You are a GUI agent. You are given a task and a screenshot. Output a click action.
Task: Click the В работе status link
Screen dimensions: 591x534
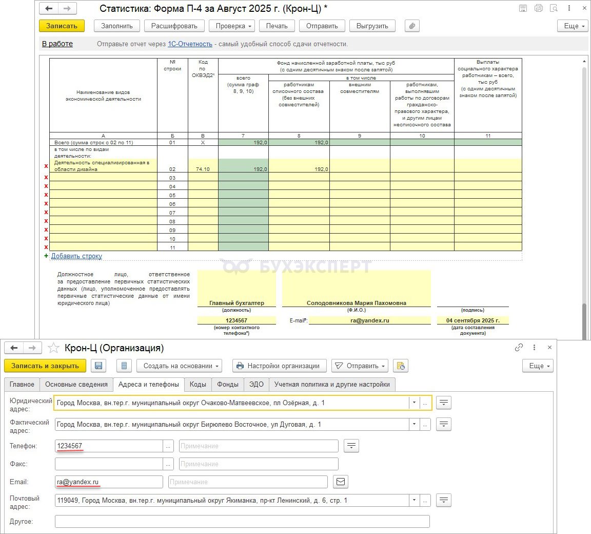pos(57,44)
